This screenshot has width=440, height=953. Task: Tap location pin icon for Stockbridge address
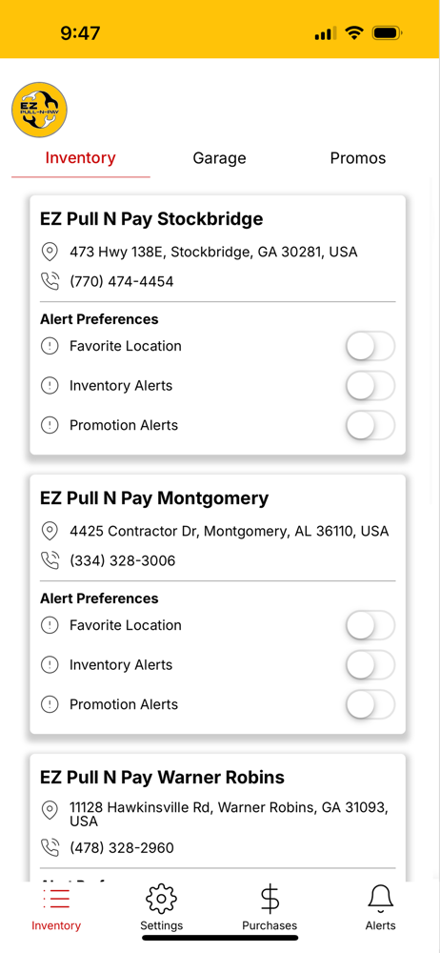50,252
